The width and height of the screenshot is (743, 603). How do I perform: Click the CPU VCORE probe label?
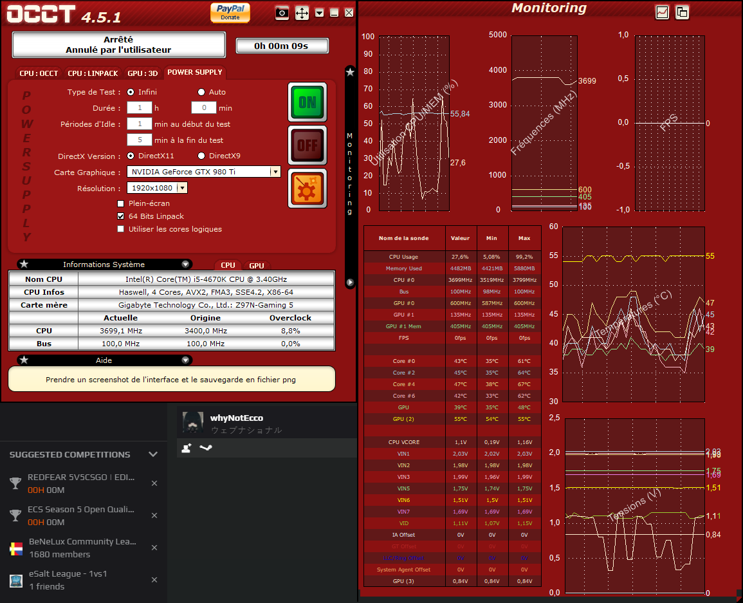click(x=404, y=442)
